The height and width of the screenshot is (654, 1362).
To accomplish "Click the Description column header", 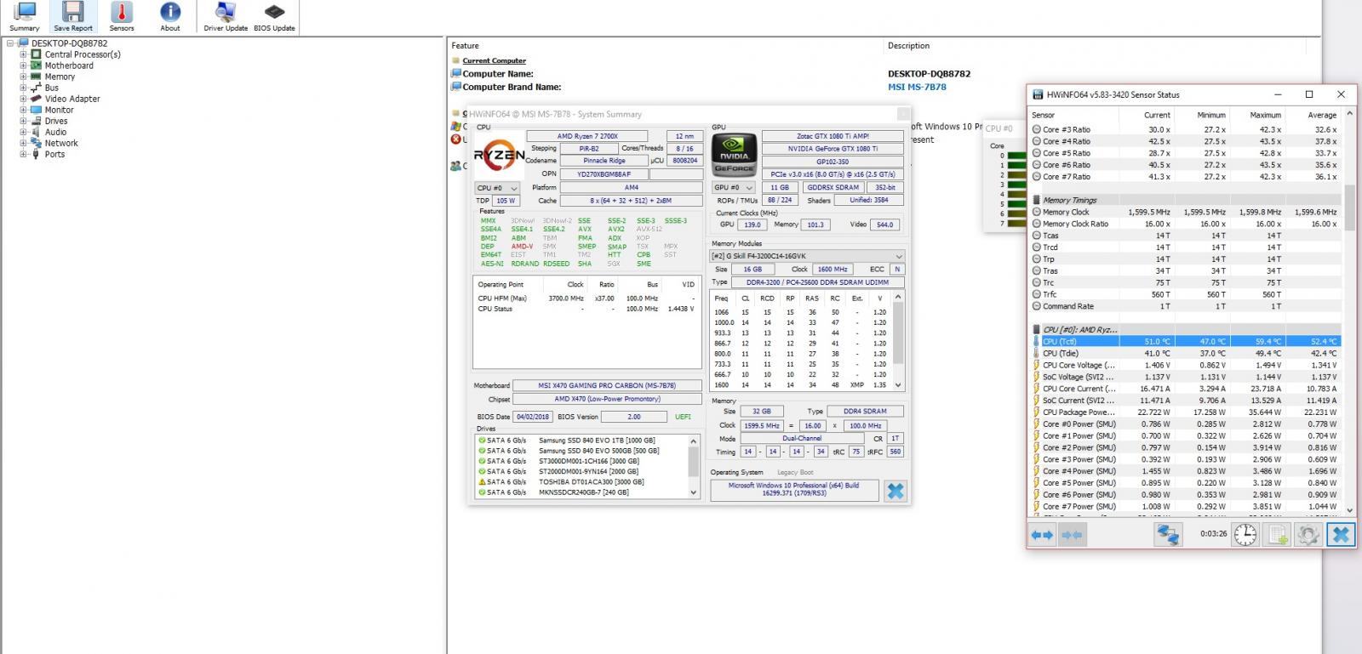I will click(908, 46).
